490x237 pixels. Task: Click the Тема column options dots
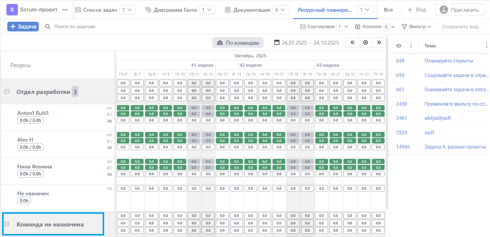(x=486, y=46)
